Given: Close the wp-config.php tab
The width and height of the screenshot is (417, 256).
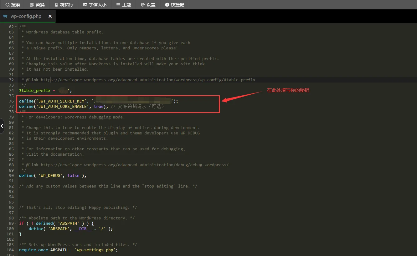Looking at the screenshot, I should (50, 16).
